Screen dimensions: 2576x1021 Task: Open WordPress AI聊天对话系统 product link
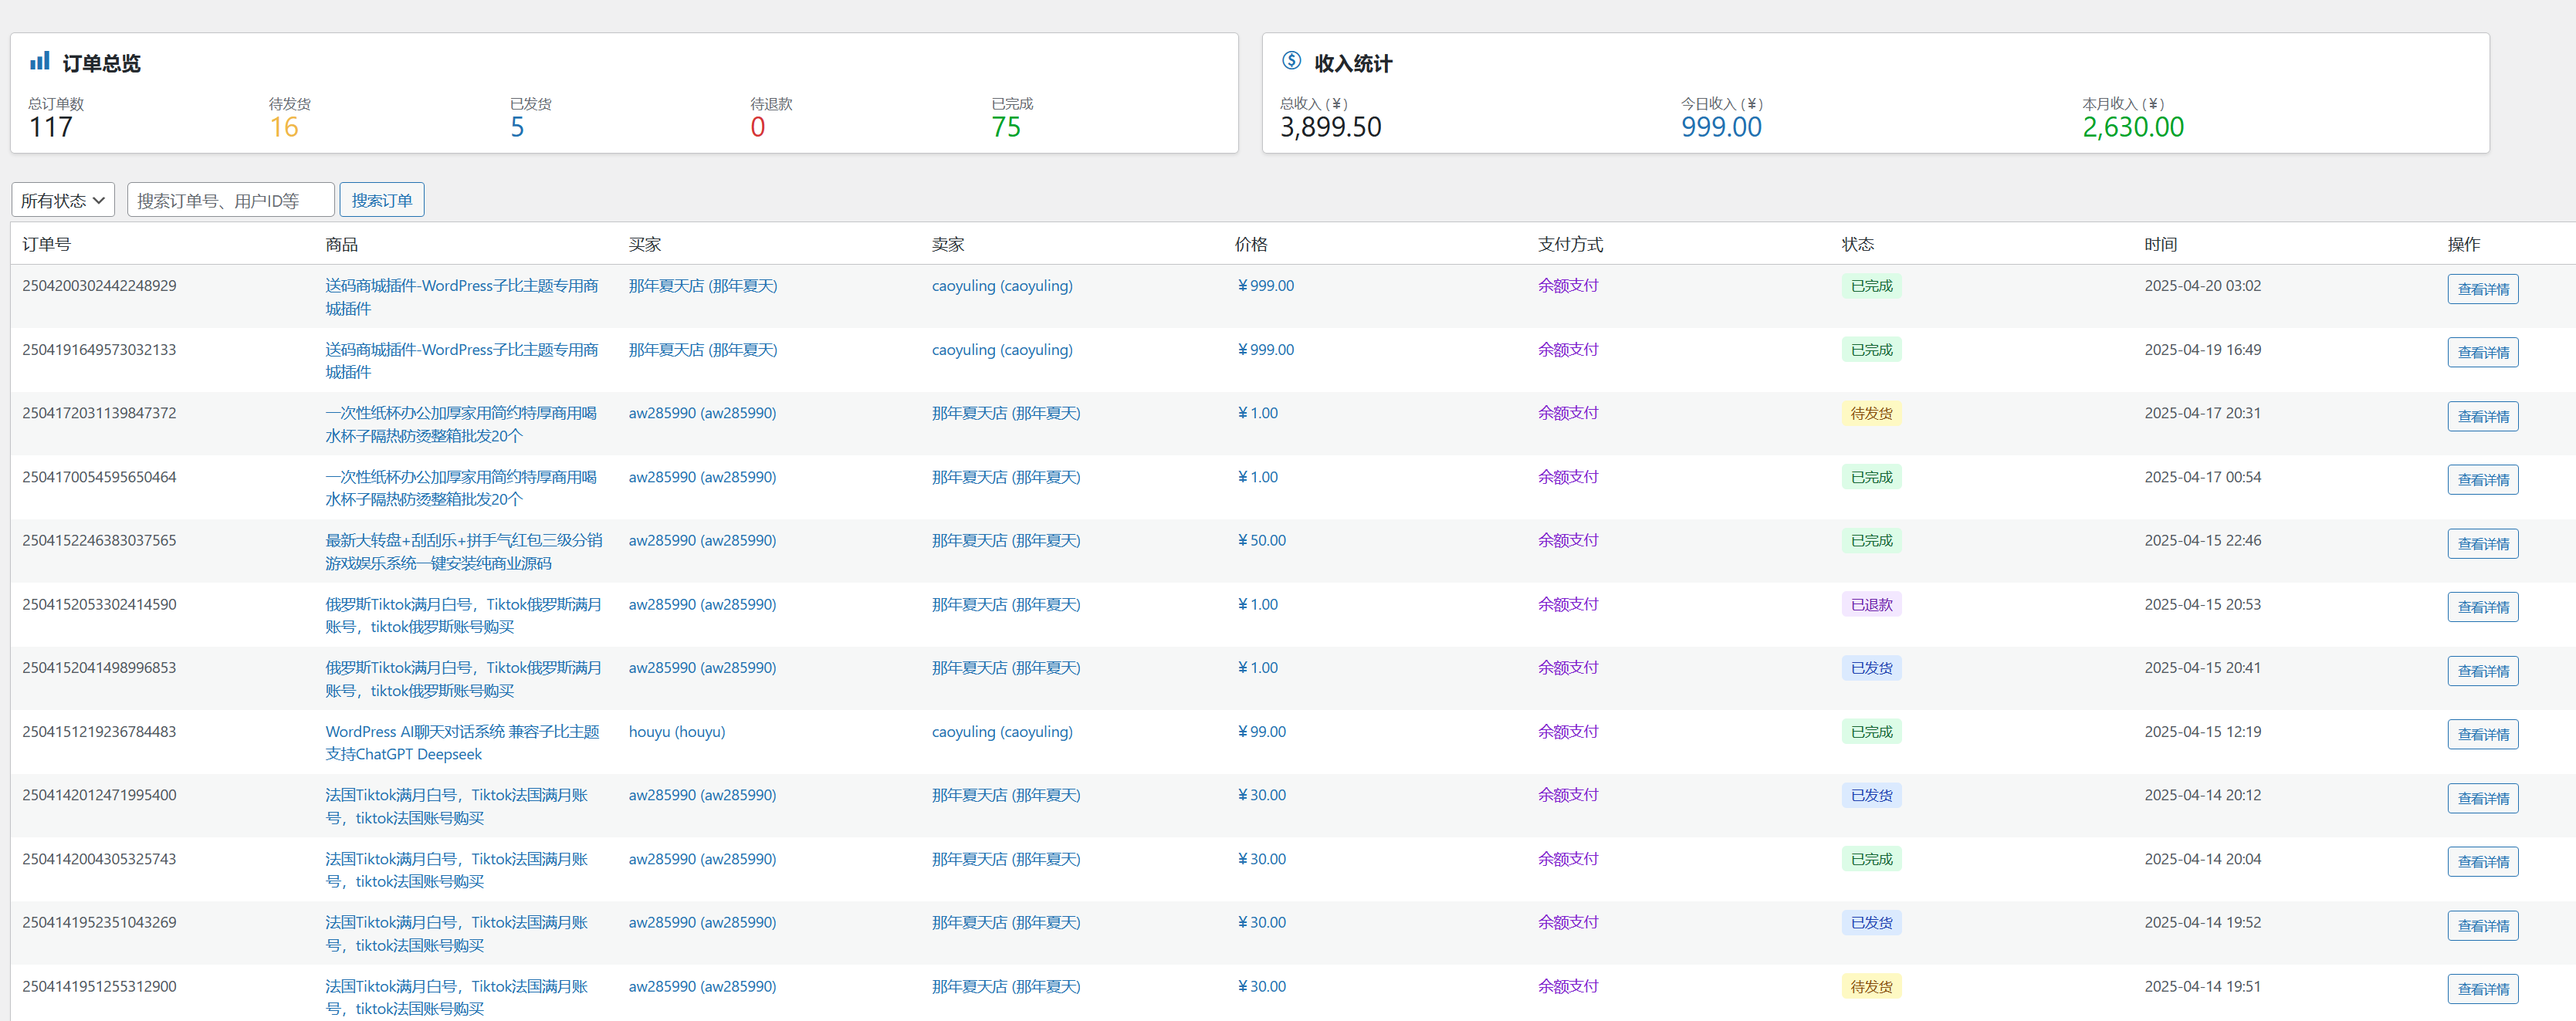(x=462, y=743)
